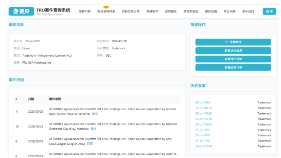Click 查看律所详情 button
Screen dimensions: 281x158
pyautogui.click(x=233, y=59)
